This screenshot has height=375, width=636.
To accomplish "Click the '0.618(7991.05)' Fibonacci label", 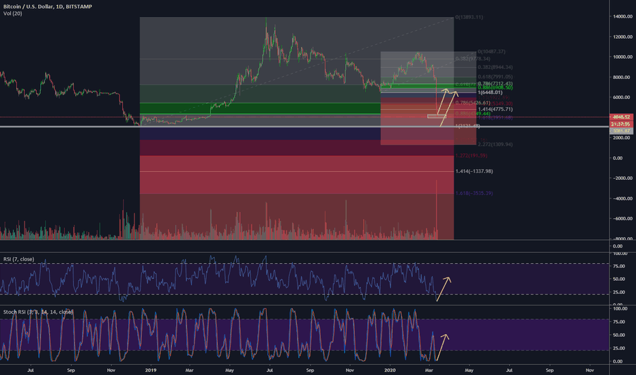I will (495, 76).
